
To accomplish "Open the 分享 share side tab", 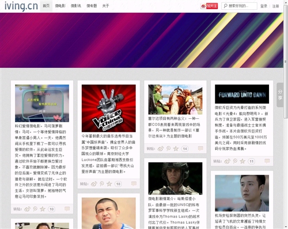I will (x=280, y=95).
